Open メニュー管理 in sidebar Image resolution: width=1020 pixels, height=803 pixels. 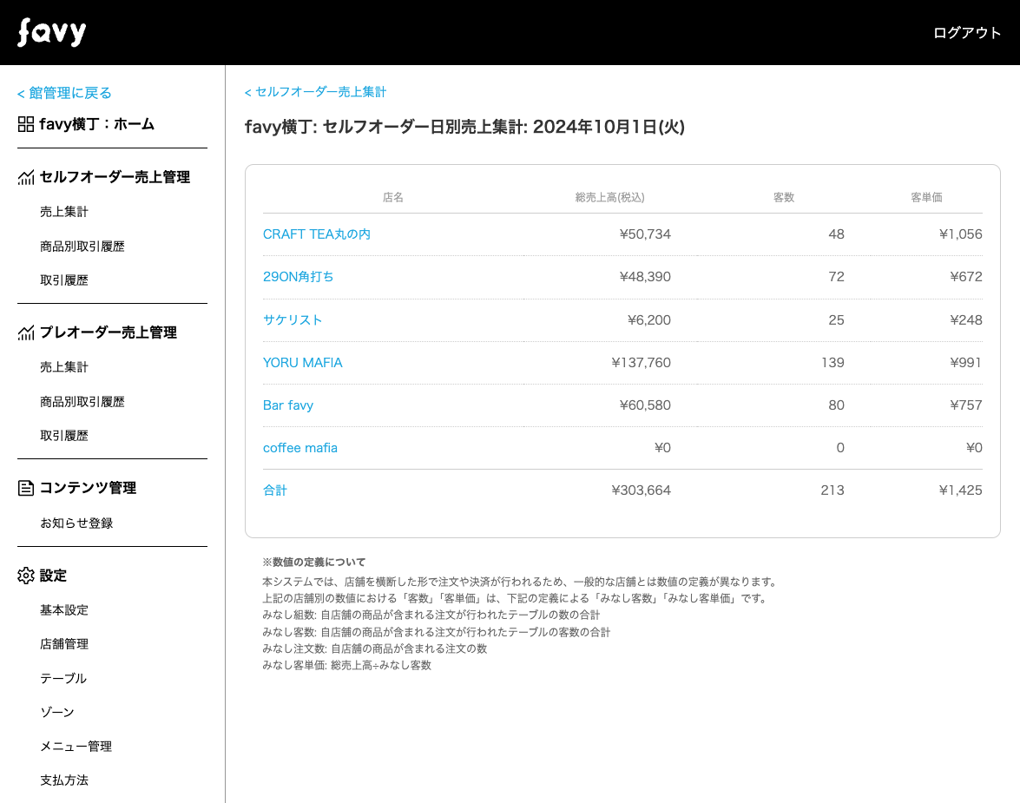pyautogui.click(x=76, y=747)
